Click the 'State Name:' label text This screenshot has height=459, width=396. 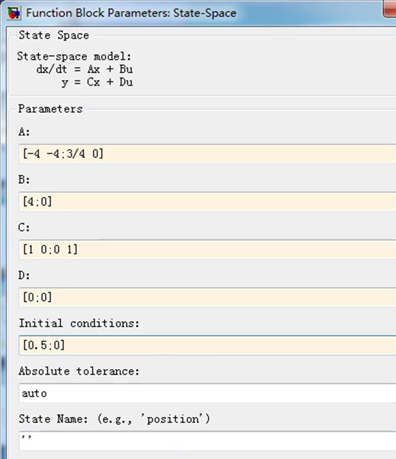pyautogui.click(x=53, y=419)
